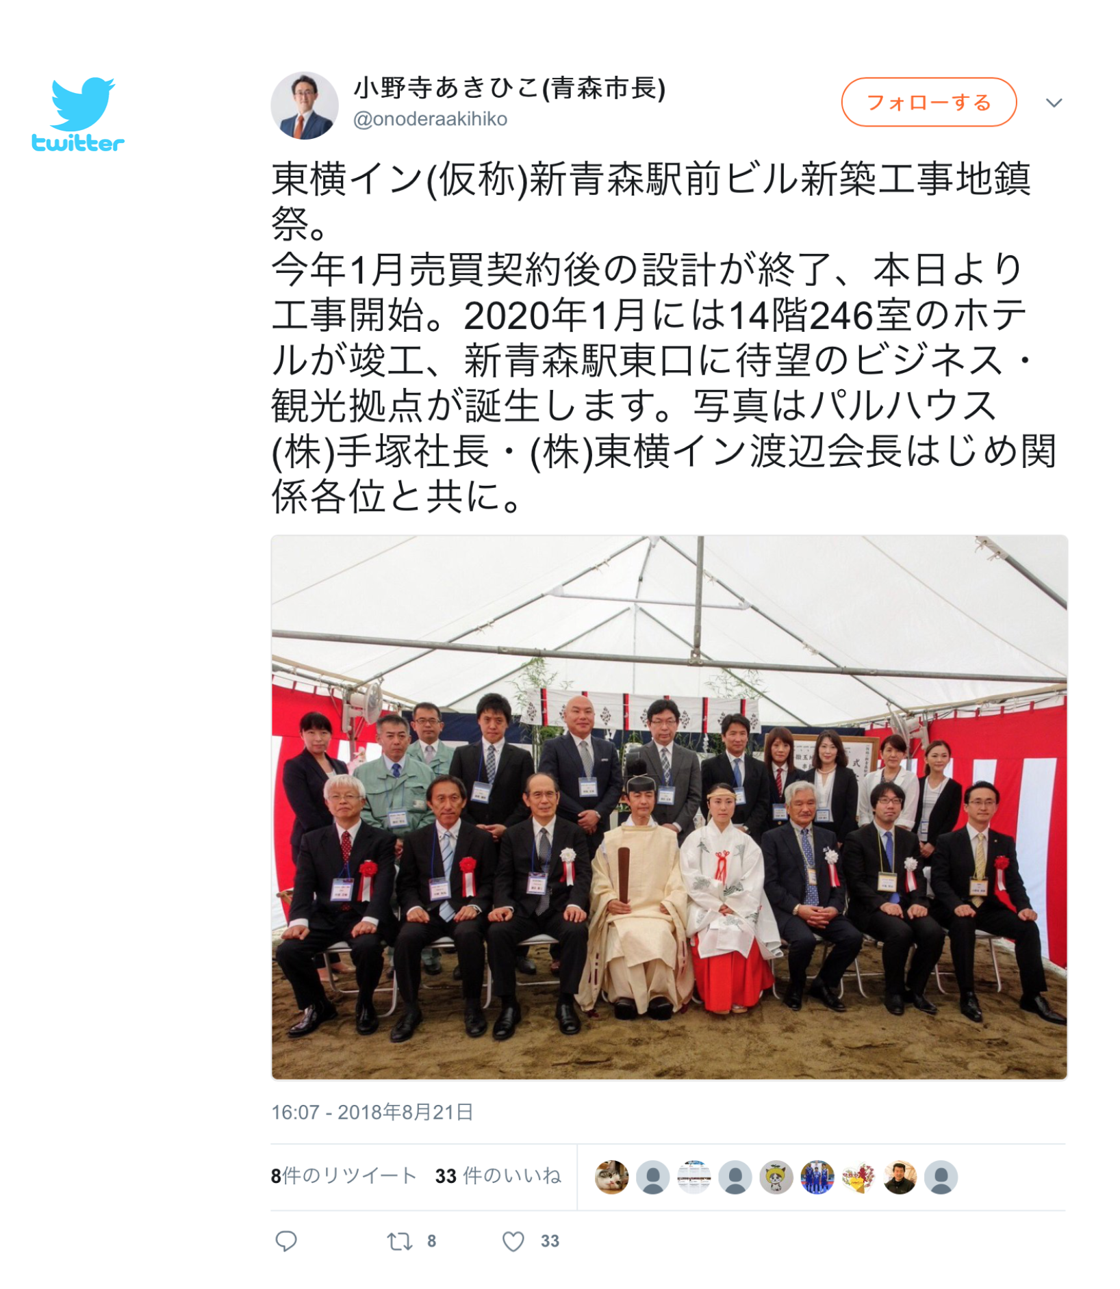Open the @onoderaakihiko handle link
The height and width of the screenshot is (1289, 1120).
click(x=430, y=119)
